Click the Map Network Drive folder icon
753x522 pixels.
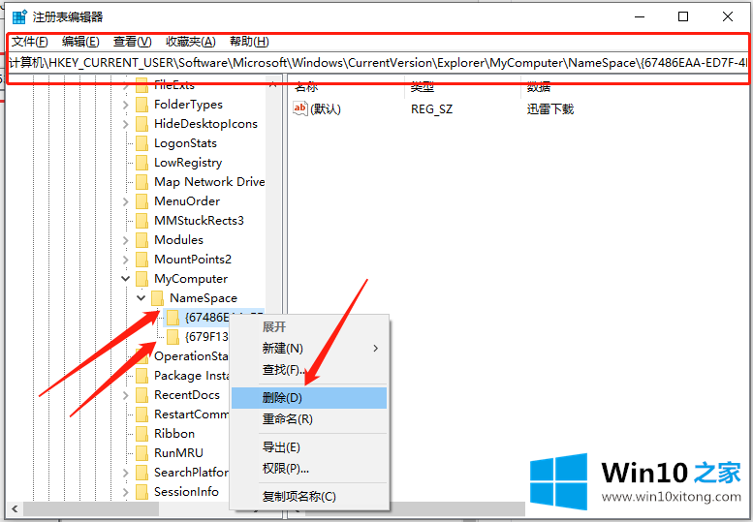pos(142,182)
